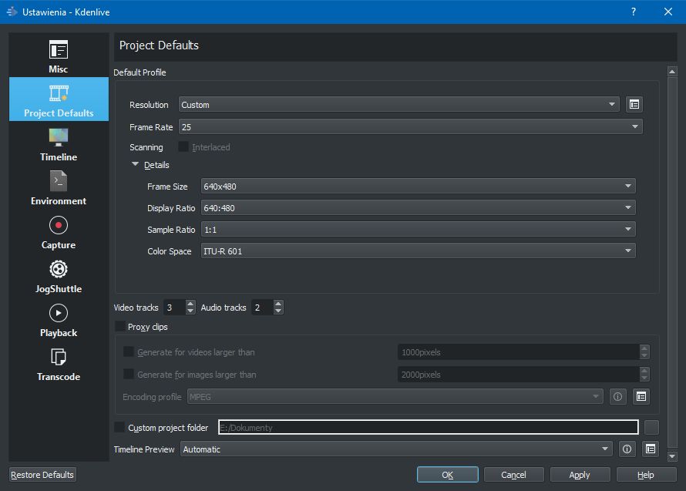Open the Encoding profile MPEG dropdown
This screenshot has width=686, height=491.
coord(395,397)
